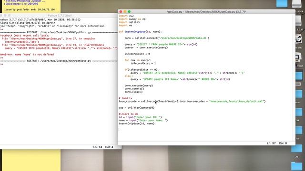
Task: Click the # load tv comment line
Action: point(125,98)
